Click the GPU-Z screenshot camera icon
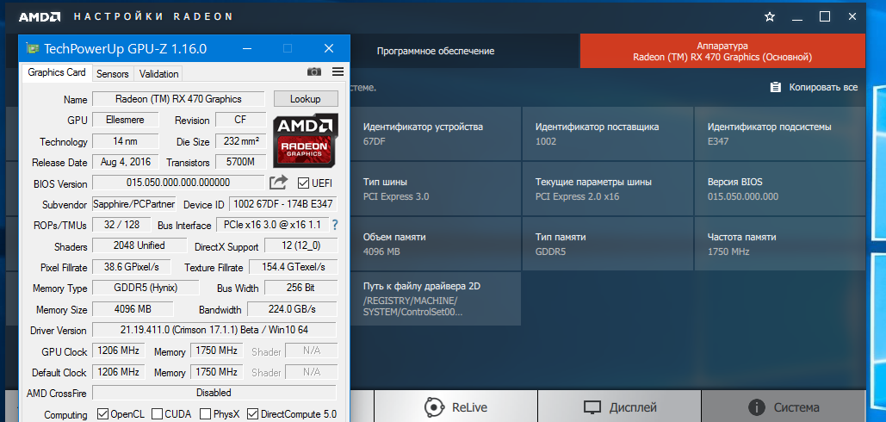886x422 pixels. (x=314, y=71)
